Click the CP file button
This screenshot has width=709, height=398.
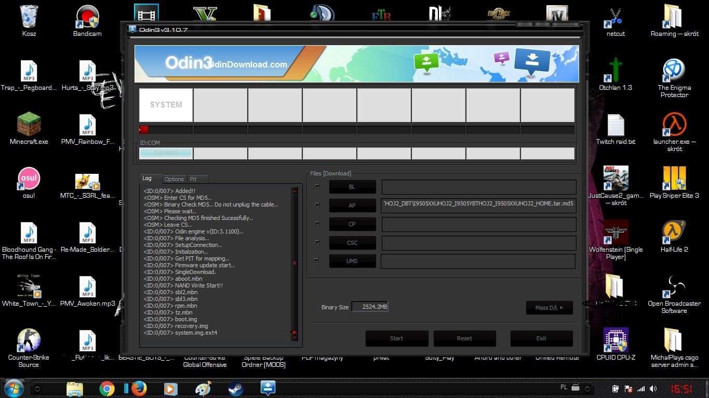click(352, 224)
